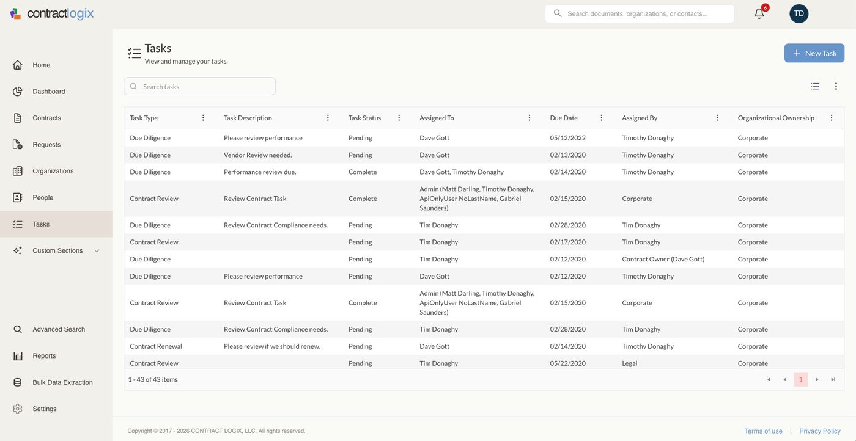Screen dimensions: 856x441
Task: Click the Requests document-plus icon
Action: (x=18, y=145)
